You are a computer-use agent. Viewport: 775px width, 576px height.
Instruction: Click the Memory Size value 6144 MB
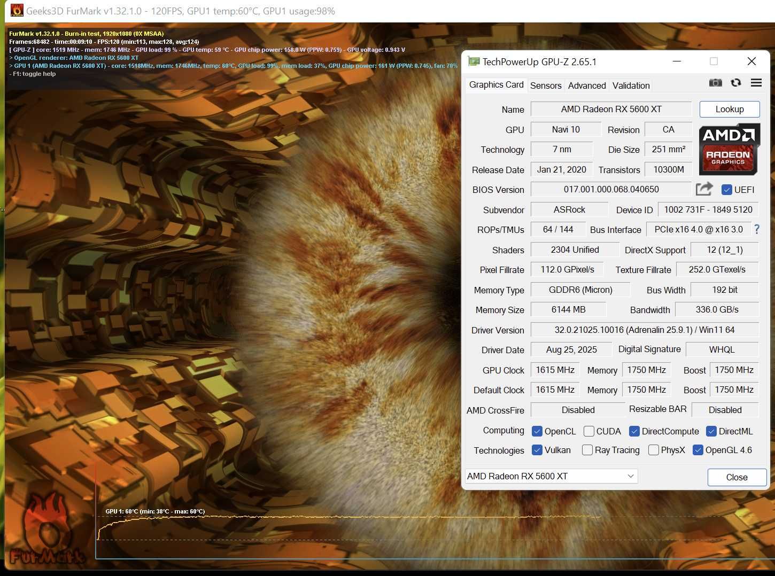pyautogui.click(x=568, y=309)
